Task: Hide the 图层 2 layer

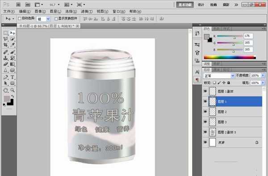Action: coord(205,112)
